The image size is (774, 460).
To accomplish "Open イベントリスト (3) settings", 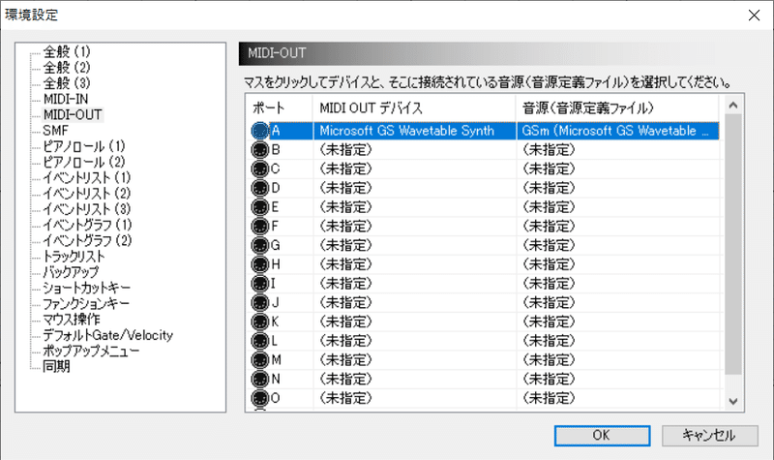I will click(87, 209).
